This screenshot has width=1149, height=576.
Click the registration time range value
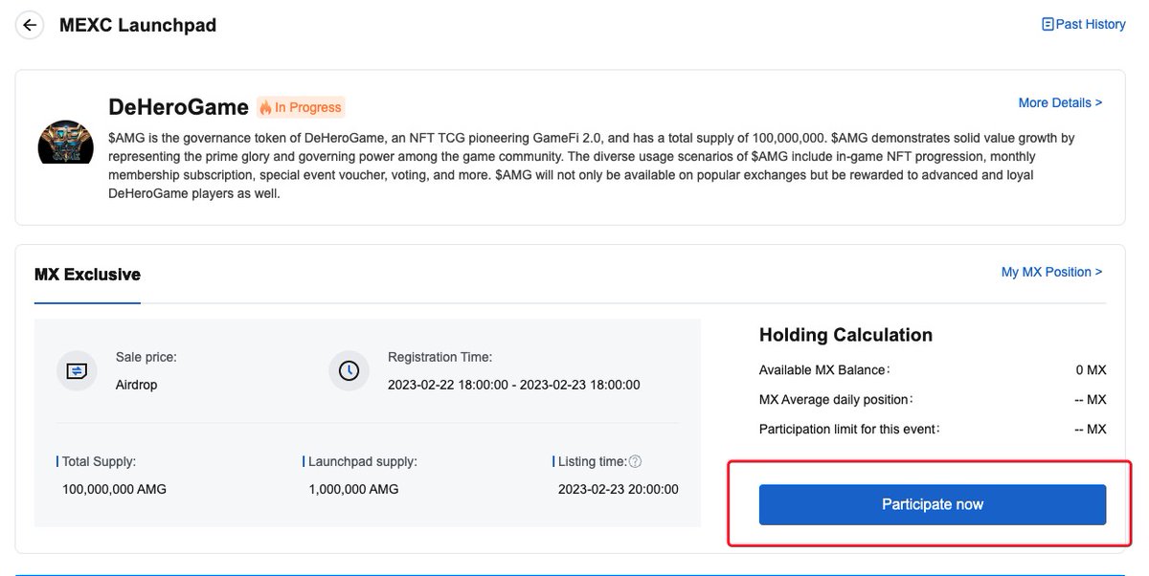[514, 385]
